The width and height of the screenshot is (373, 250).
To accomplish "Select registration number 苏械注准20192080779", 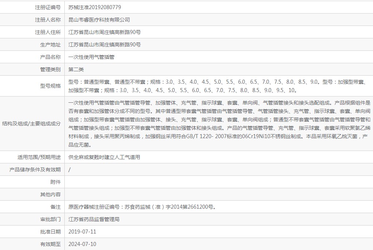I will 94,7.
